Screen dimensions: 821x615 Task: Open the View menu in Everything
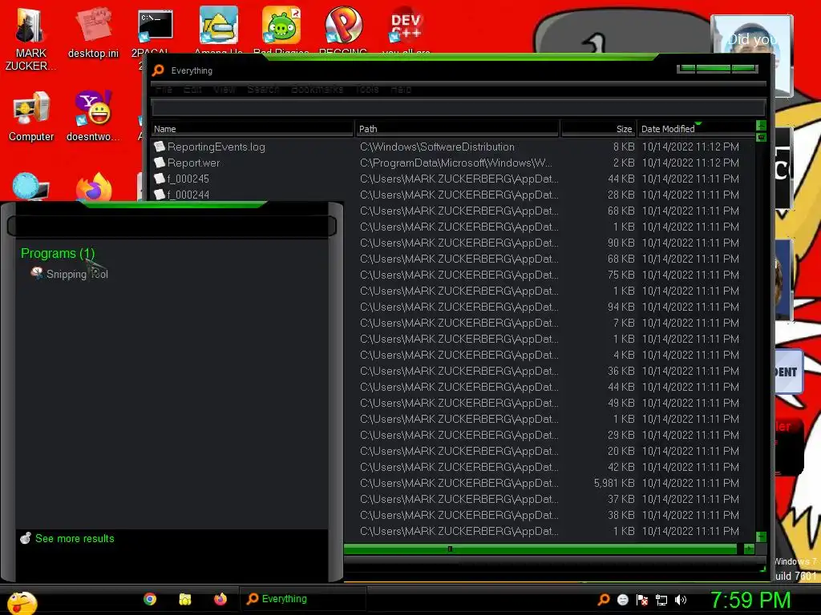[224, 90]
